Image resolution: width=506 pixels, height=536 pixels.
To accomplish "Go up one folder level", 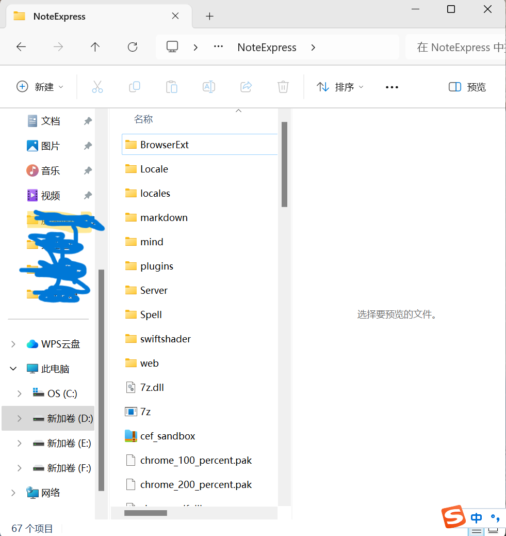I will (x=95, y=47).
